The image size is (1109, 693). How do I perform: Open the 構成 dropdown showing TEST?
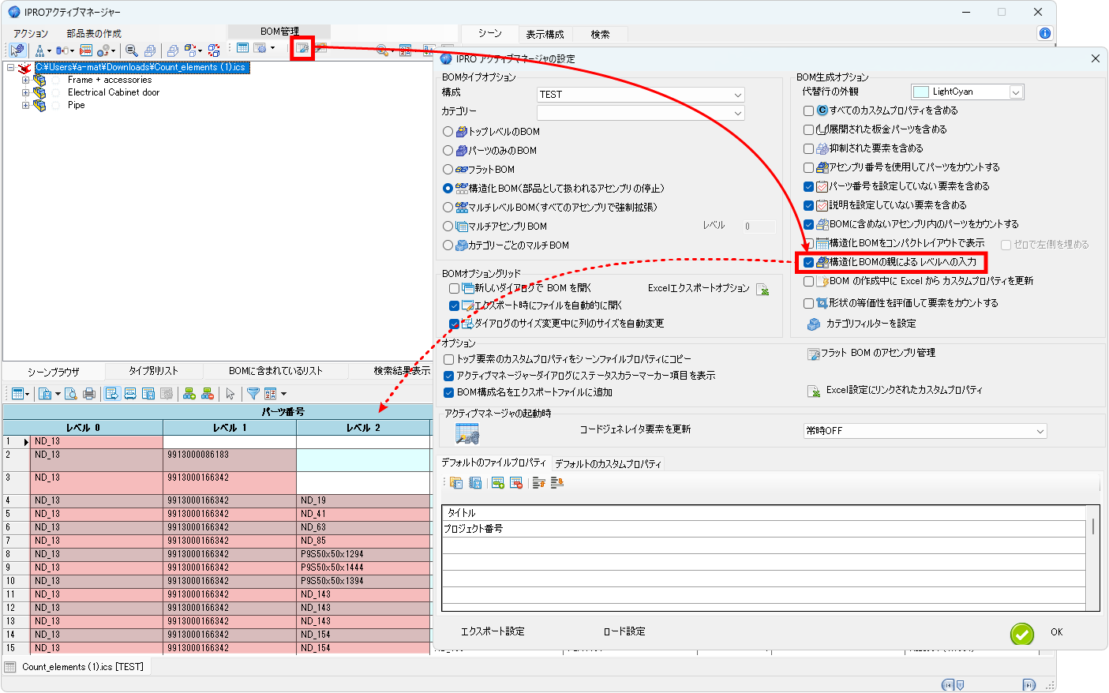739,94
